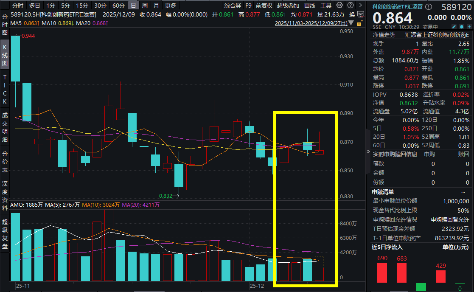
Task: Open the 前复权 adjustment dropdown
Action: click(264, 6)
